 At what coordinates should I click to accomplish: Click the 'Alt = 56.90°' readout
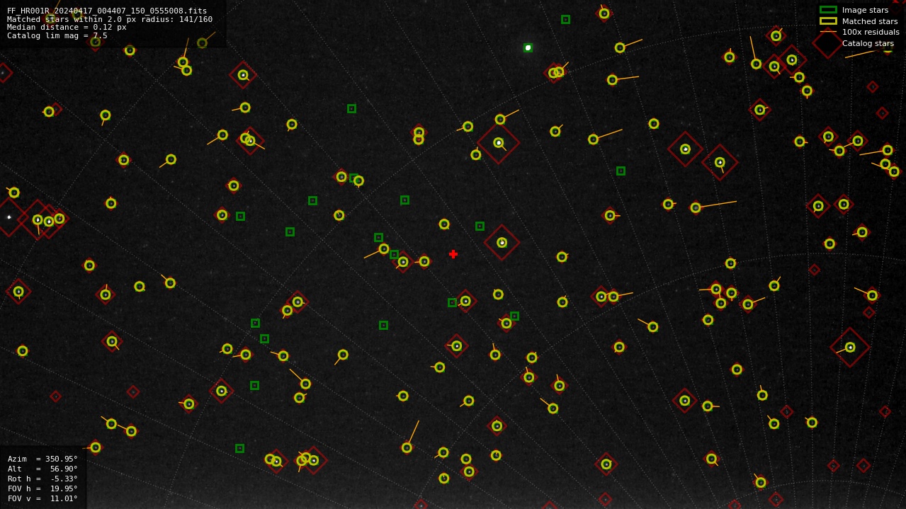coord(43,469)
